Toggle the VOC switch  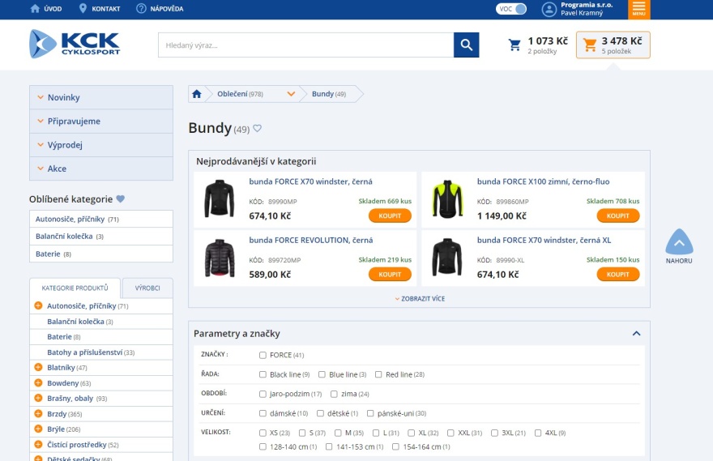511,9
